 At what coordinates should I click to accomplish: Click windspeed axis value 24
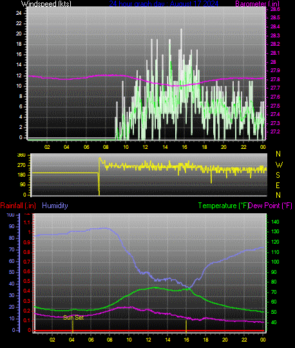coord(19,13)
